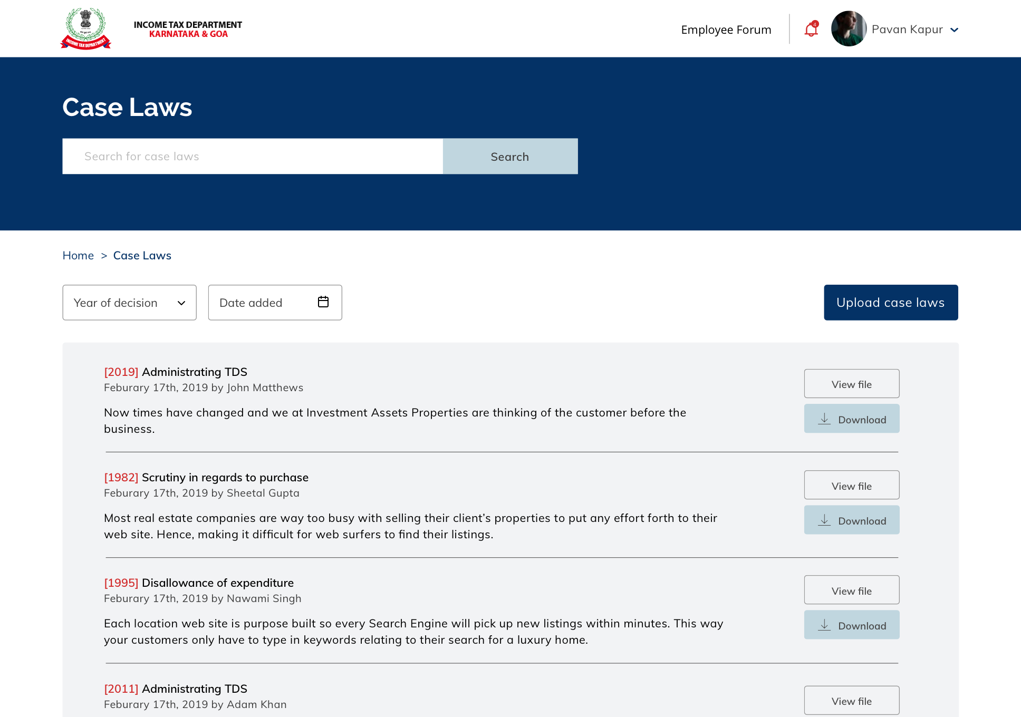View file for Disallowance of expenditure

point(851,590)
